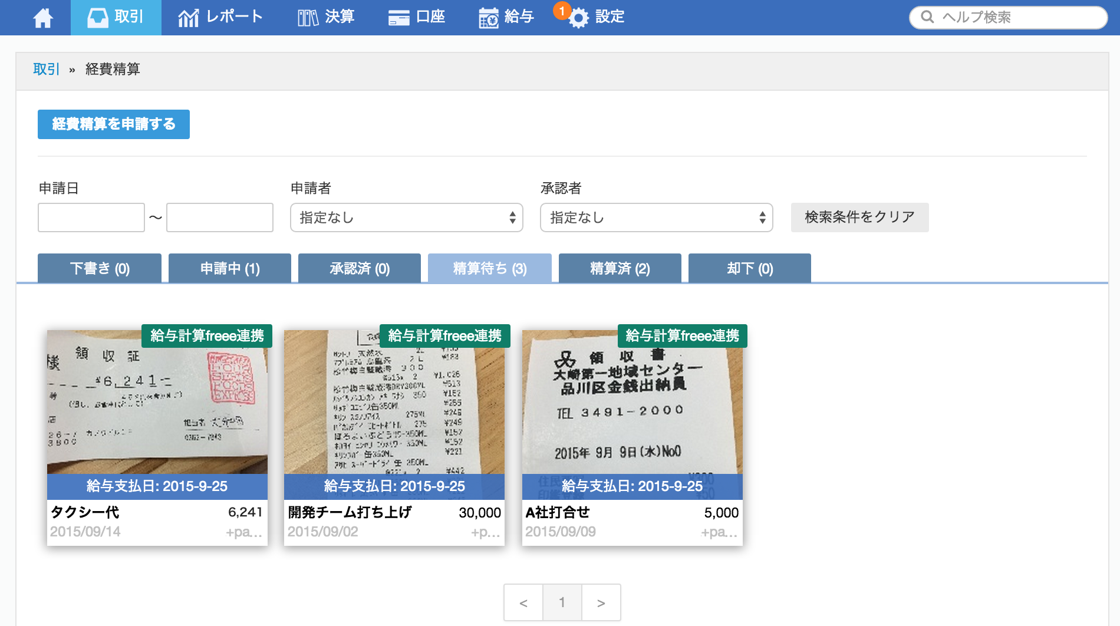1120x626 pixels.
Task: Go to next page with > arrow
Action: (x=601, y=602)
